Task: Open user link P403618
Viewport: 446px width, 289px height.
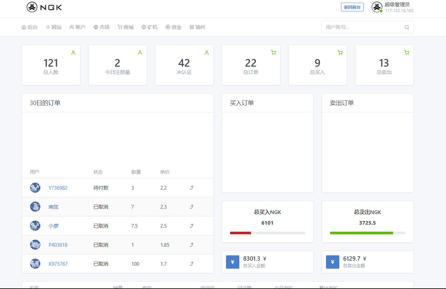Action: (x=58, y=245)
